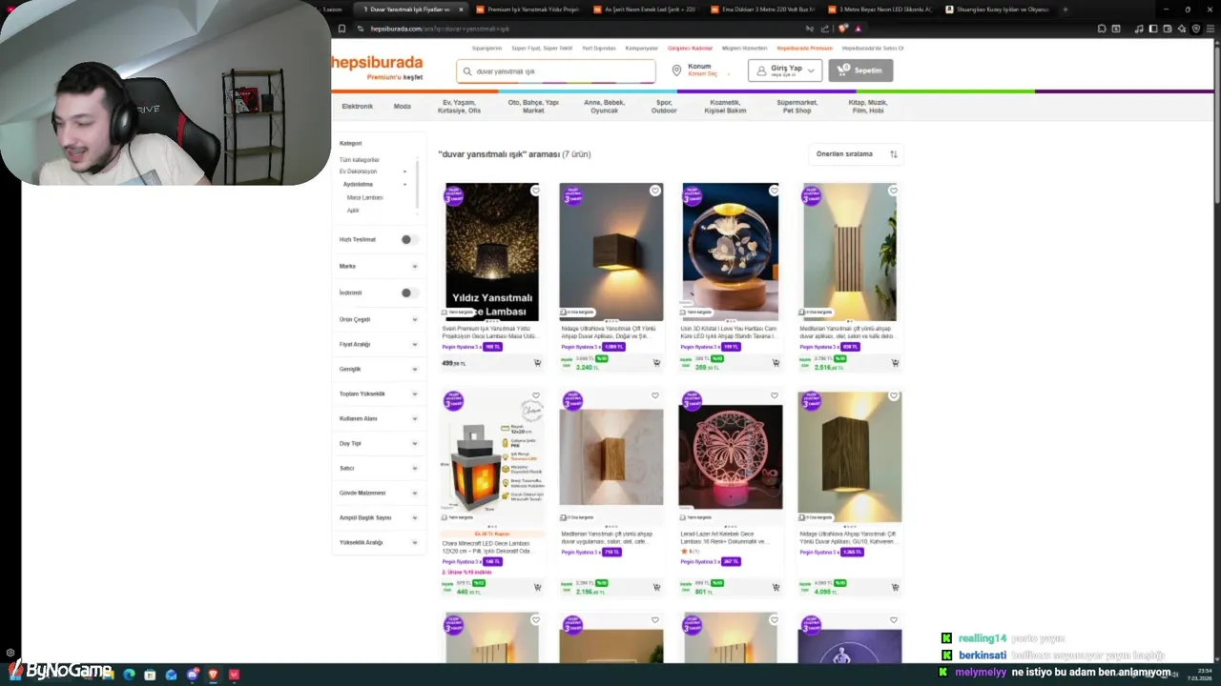1221x686 pixels.
Task: Open the Masa Lambası category link
Action: coord(364,197)
